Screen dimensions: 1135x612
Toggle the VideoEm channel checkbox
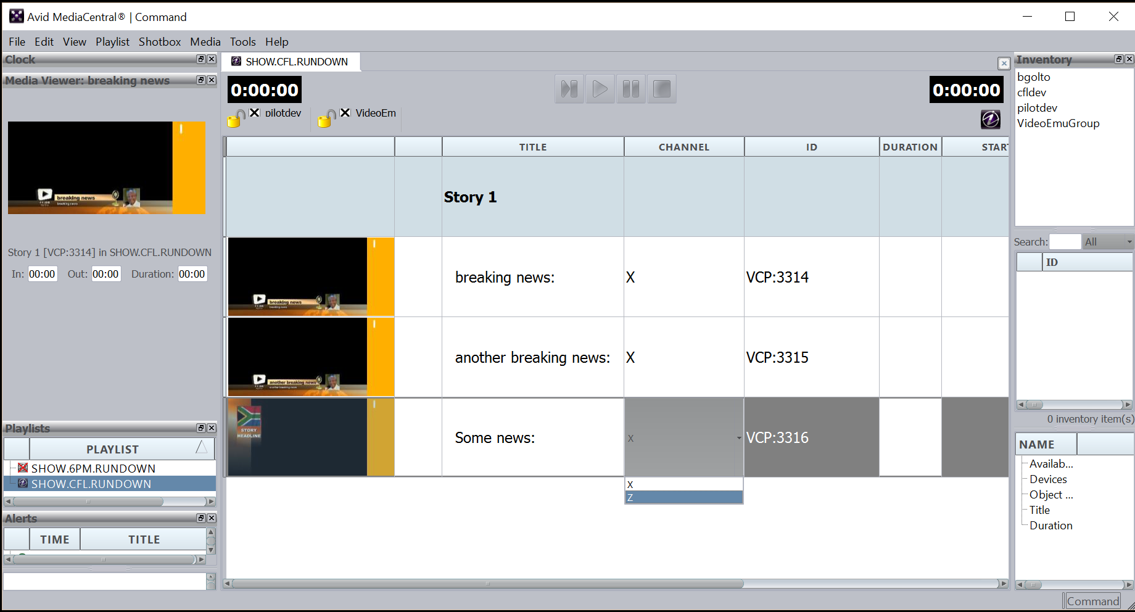pyautogui.click(x=345, y=113)
